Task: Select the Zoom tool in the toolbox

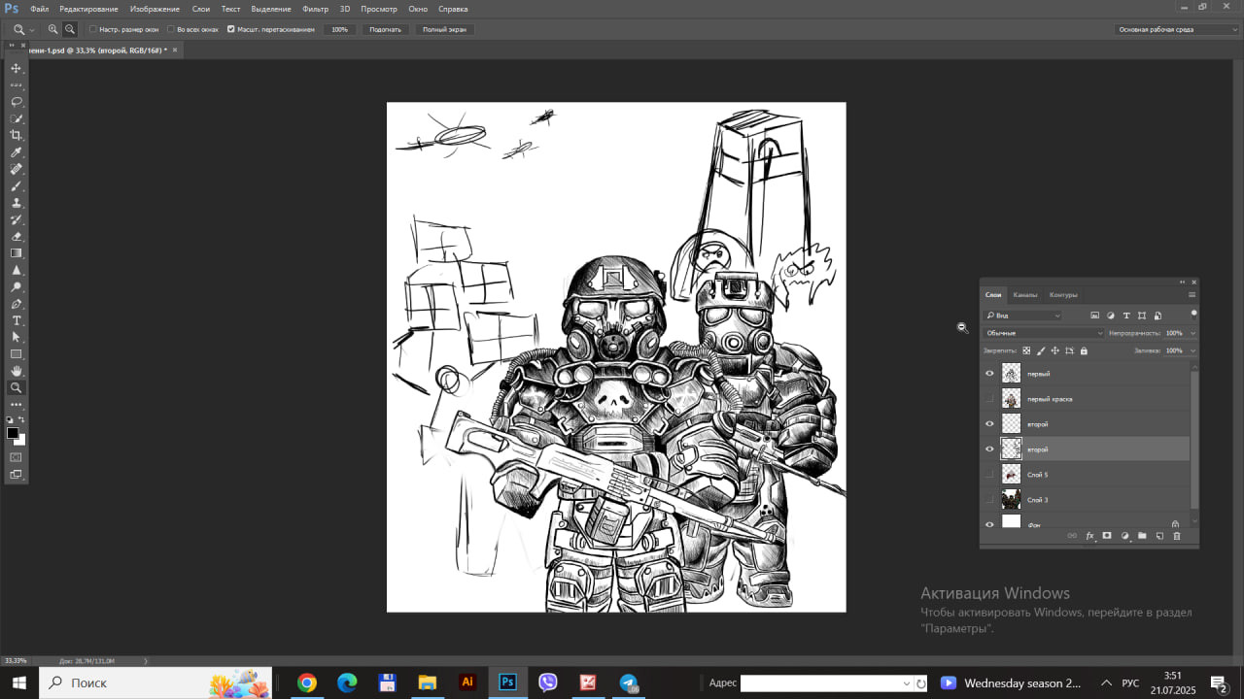Action: pos(16,387)
